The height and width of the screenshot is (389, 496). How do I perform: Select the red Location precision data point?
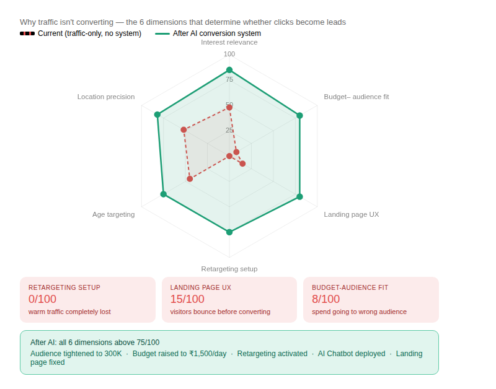184,129
